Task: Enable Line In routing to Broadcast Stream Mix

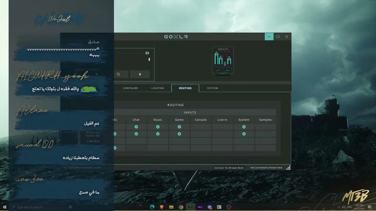Action: pyautogui.click(x=222, y=134)
